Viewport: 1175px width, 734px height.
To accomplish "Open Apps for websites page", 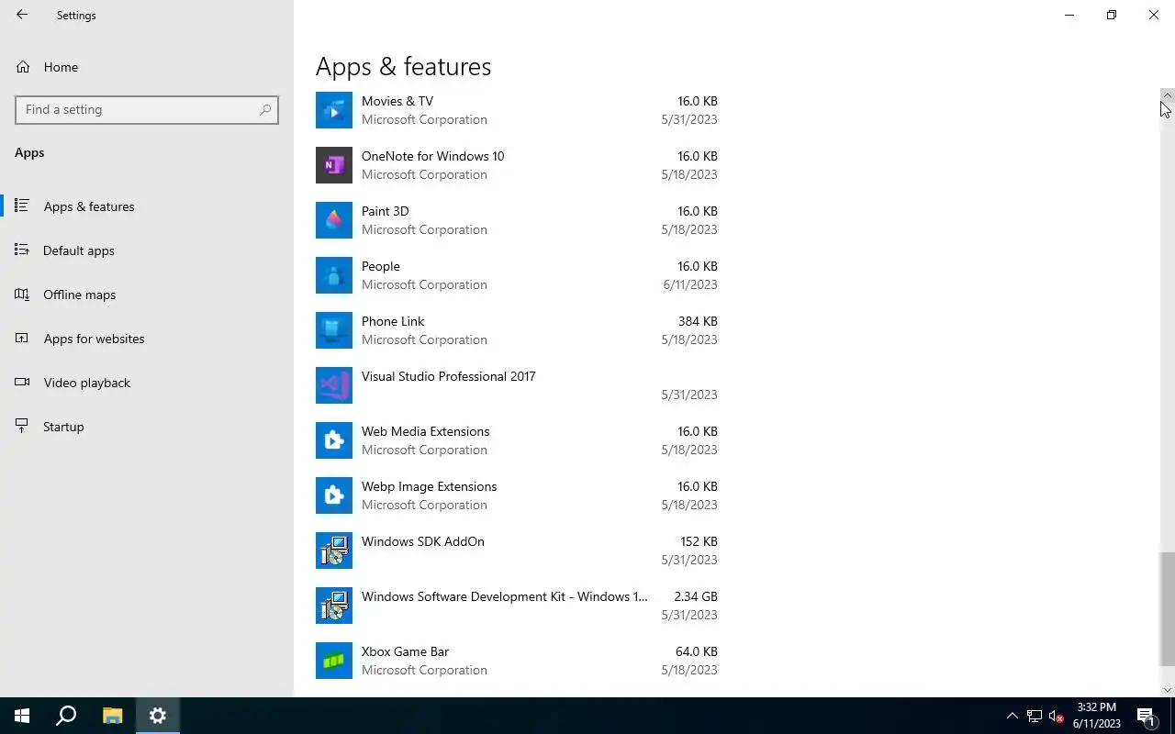I will coord(147,339).
